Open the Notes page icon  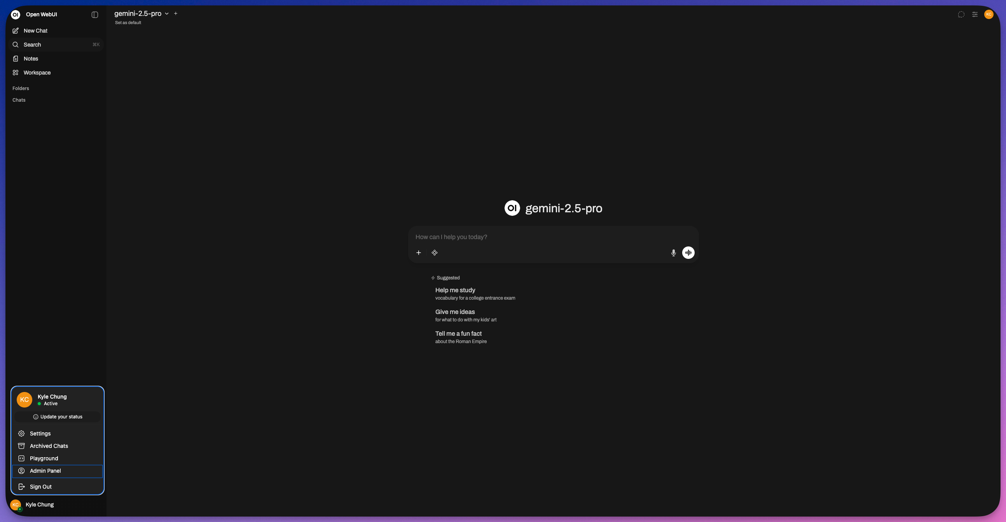(16, 59)
